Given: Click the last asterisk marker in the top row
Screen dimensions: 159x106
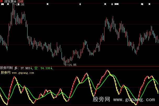Looking at the screenshot, I should coord(149,4).
